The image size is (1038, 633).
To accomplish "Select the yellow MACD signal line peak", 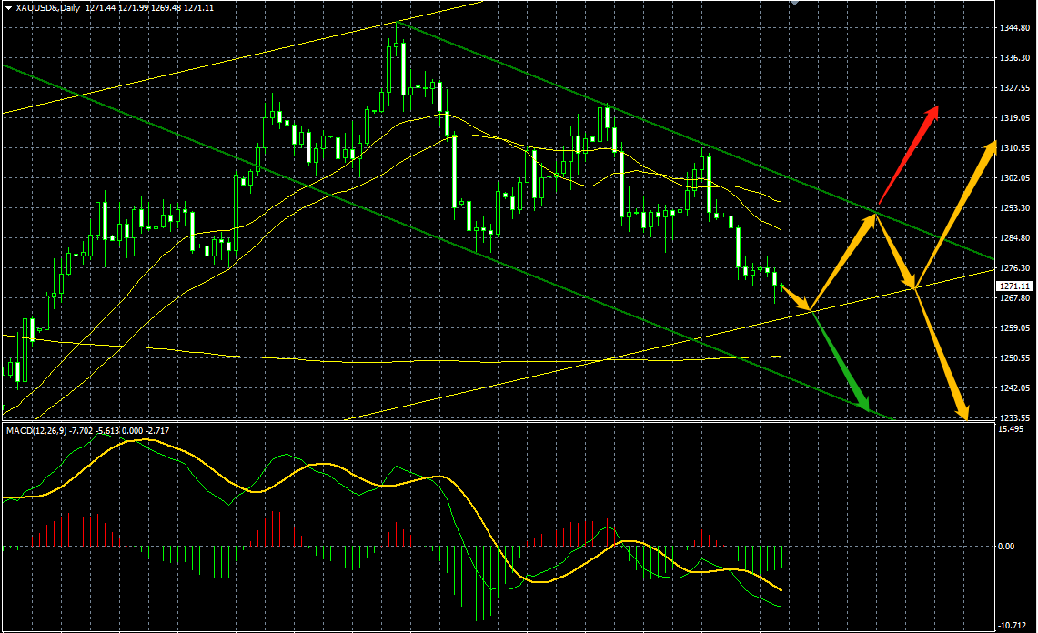I will click(133, 440).
